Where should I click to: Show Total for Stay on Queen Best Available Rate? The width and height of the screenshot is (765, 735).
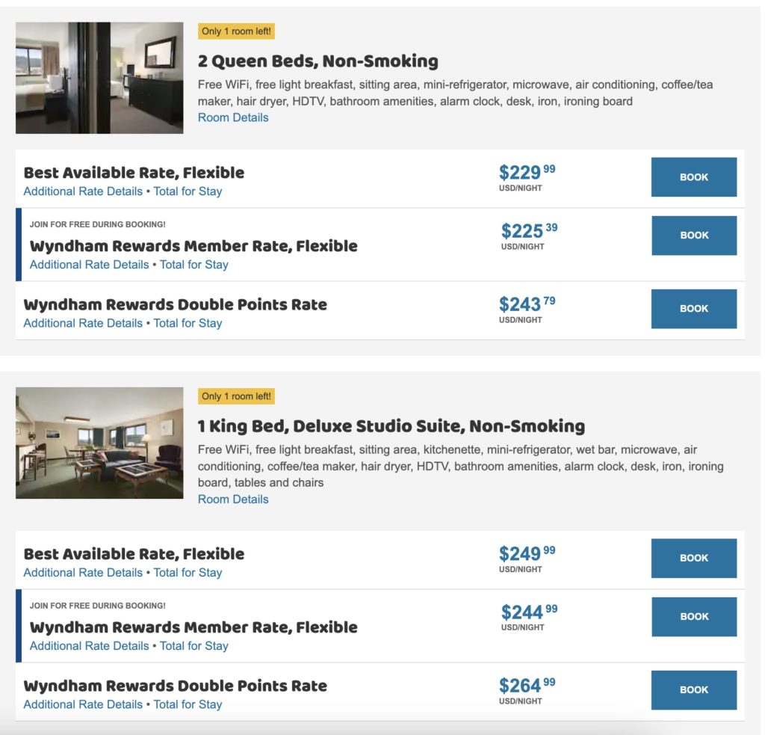(x=188, y=191)
